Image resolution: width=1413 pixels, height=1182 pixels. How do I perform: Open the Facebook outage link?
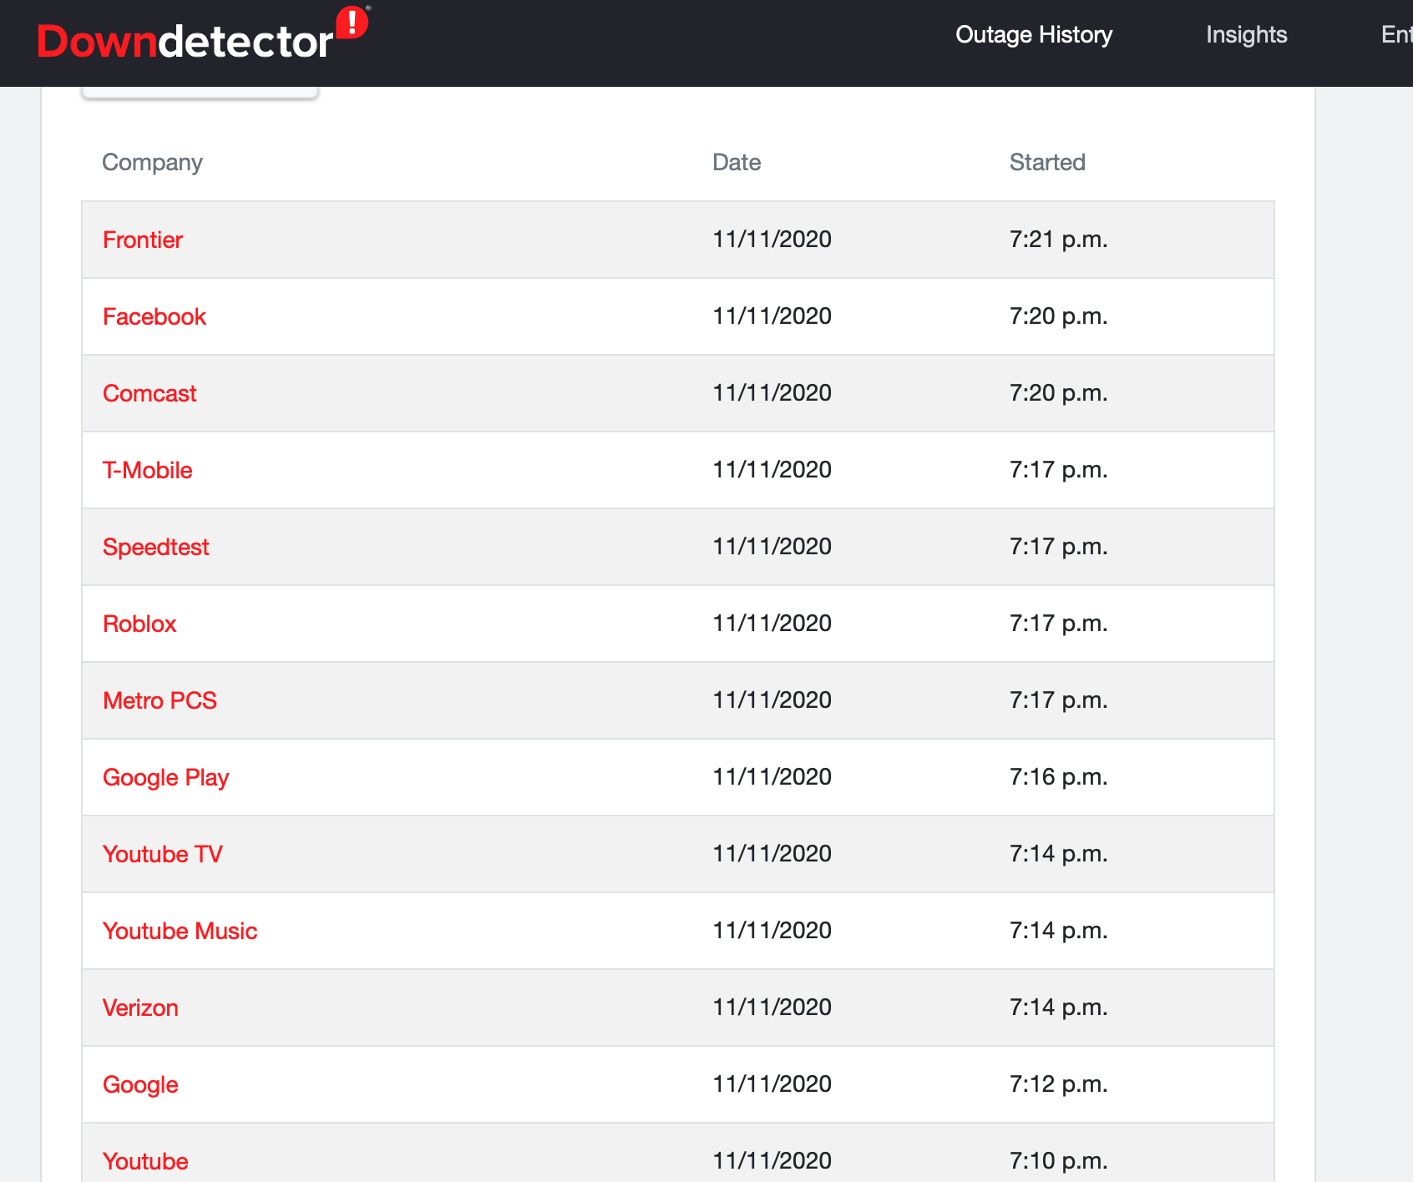[154, 316]
